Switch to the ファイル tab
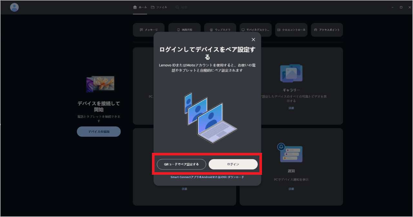Image resolution: width=413 pixels, height=217 pixels. tap(159, 7)
